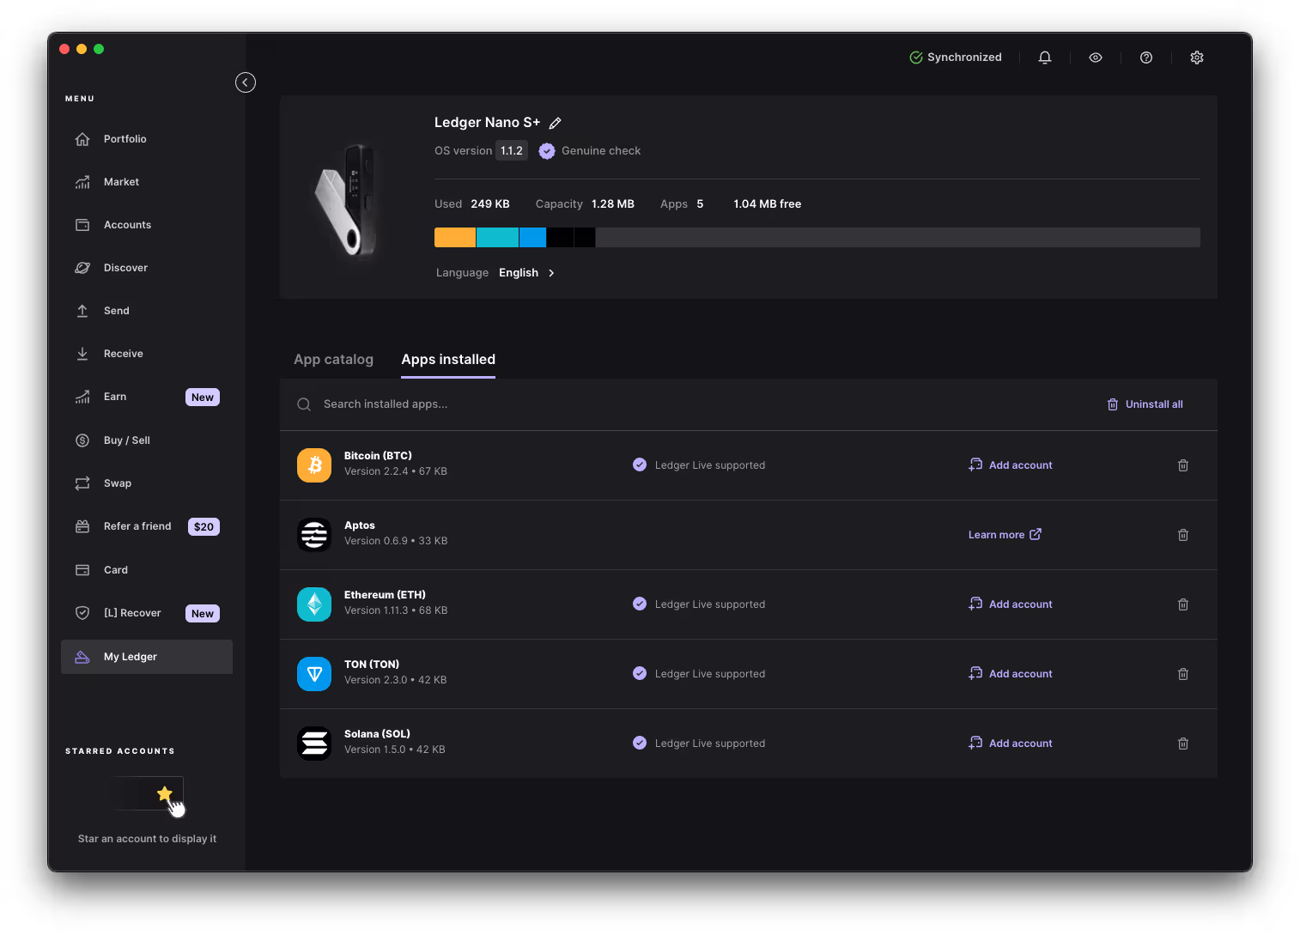The height and width of the screenshot is (935, 1300).
Task: Click "1.04 MB free" text
Action: 768,204
